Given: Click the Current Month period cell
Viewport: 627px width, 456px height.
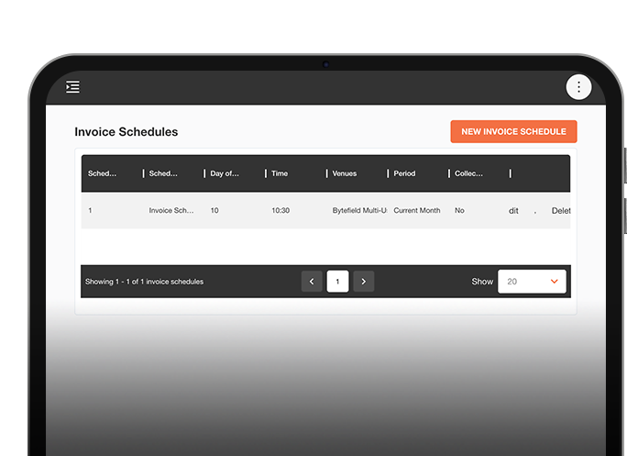Looking at the screenshot, I should pos(417,211).
